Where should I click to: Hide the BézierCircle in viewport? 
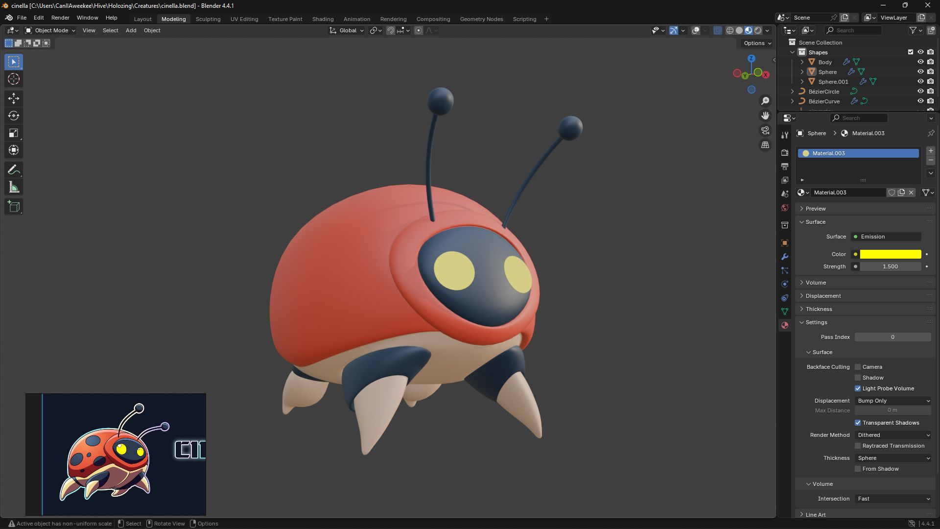[920, 91]
